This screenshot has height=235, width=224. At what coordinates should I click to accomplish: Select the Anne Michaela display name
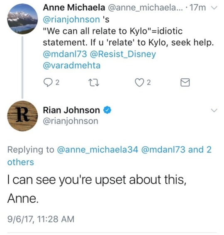(74, 7)
